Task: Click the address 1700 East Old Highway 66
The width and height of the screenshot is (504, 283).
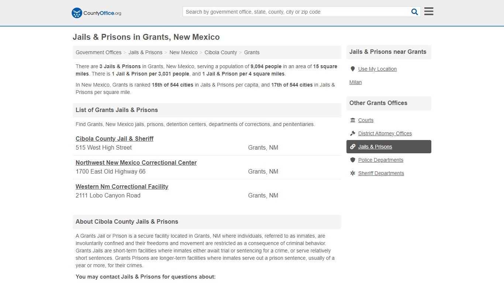Action: click(x=111, y=171)
